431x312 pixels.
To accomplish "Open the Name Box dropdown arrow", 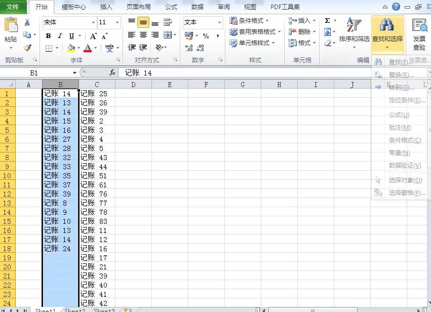I will pyautogui.click(x=74, y=73).
